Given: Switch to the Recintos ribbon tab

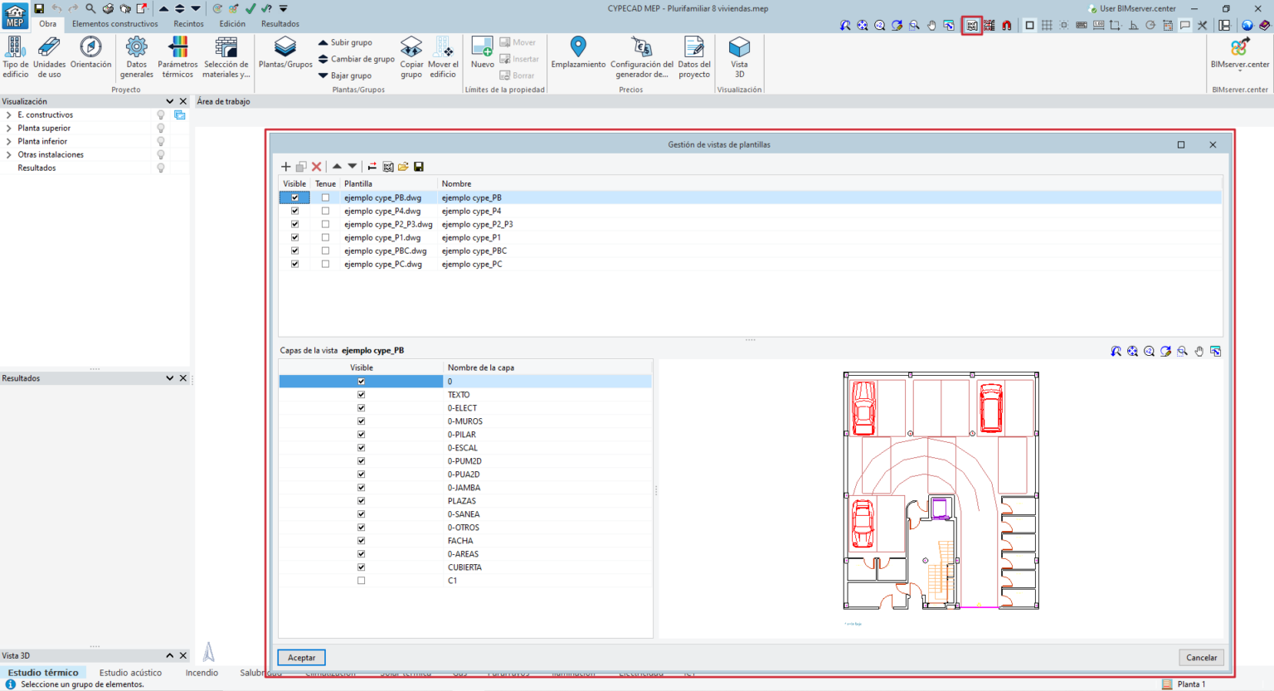Looking at the screenshot, I should coord(188,23).
